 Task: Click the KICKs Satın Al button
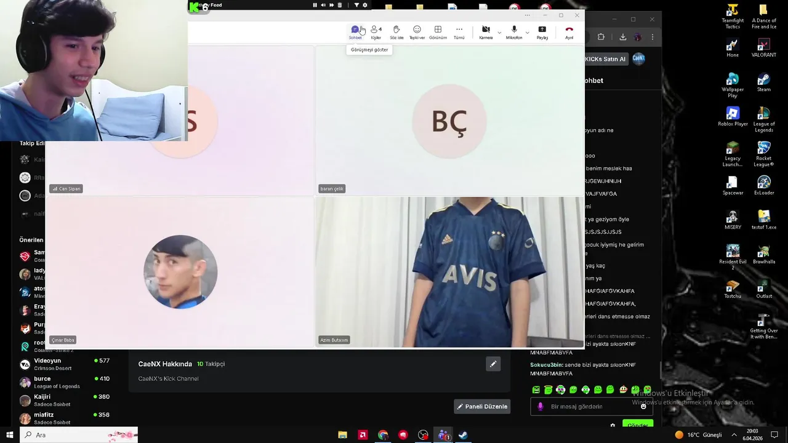point(605,59)
